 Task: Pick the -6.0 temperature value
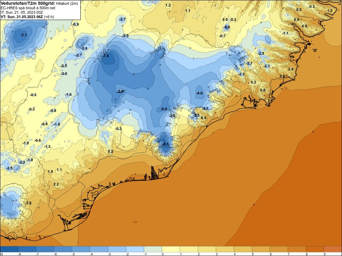[164, 109]
